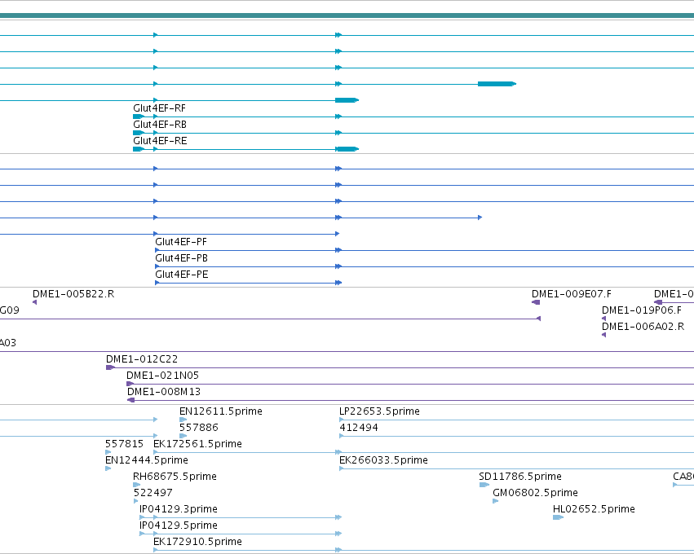Screen dimensions: 694x554
Task: Click the DME1-006A02.R feature label
Action: coord(643,327)
